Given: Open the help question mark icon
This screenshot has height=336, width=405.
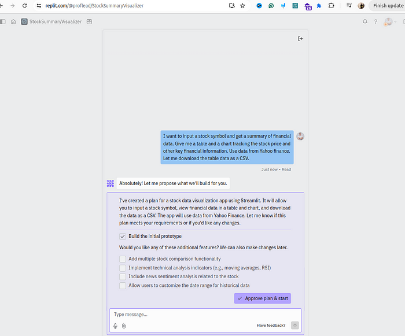Looking at the screenshot, I should coord(375,22).
